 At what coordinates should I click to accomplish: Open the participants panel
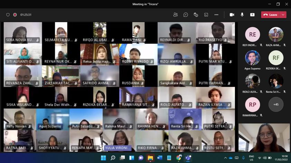pyautogui.click(x=176, y=15)
